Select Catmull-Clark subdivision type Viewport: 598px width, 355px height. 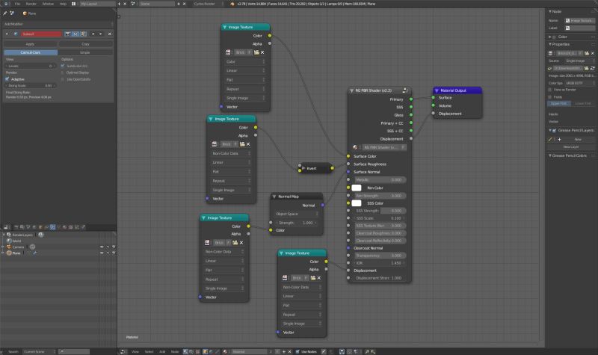coord(31,52)
